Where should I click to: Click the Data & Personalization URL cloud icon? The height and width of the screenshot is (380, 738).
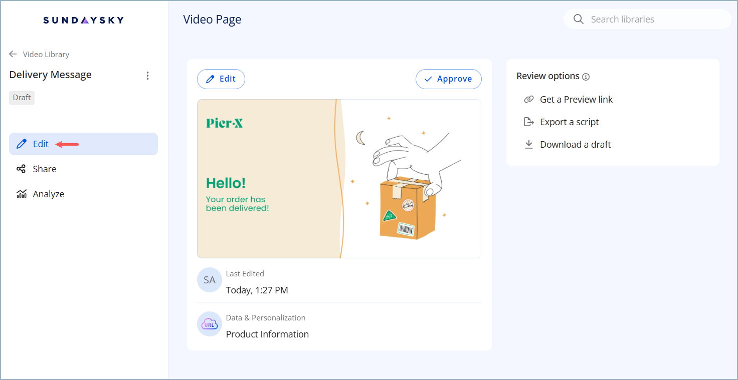[x=210, y=324]
